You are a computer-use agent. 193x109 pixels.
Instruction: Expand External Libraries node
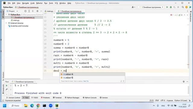click(x=6, y=23)
